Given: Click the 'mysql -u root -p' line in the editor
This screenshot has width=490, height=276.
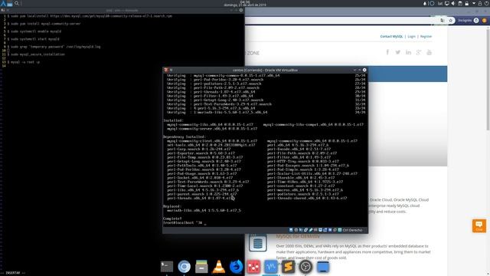Looking at the screenshot, I should (x=25, y=62).
